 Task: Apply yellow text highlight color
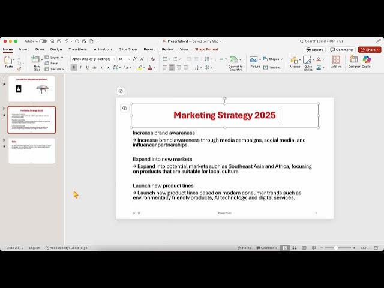(139, 67)
